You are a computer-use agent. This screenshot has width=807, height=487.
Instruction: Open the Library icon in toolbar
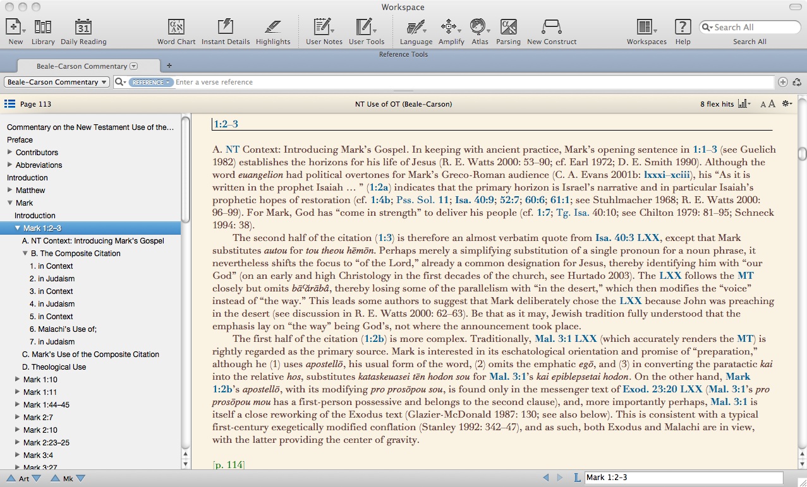43,27
